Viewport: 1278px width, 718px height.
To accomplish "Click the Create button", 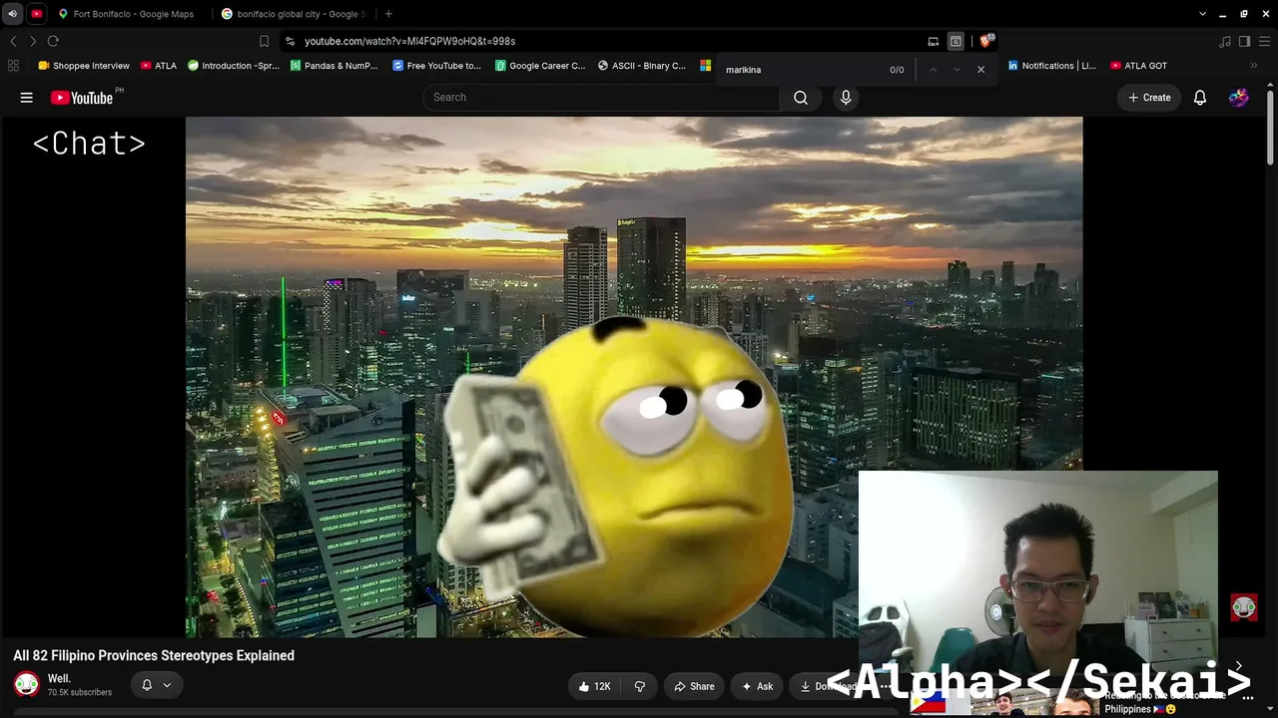I will click(x=1149, y=98).
